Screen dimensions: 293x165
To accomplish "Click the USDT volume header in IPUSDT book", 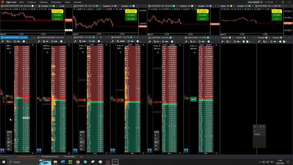I will pos(82,132).
